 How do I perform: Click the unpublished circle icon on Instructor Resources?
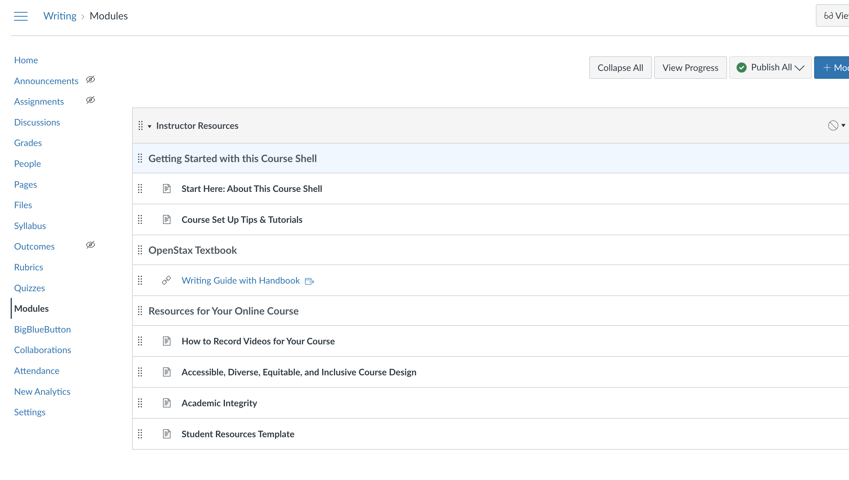click(833, 125)
